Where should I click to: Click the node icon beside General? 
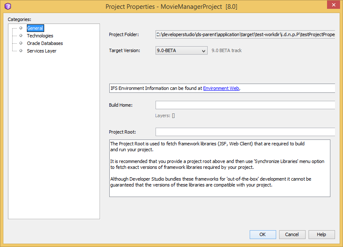[21, 28]
